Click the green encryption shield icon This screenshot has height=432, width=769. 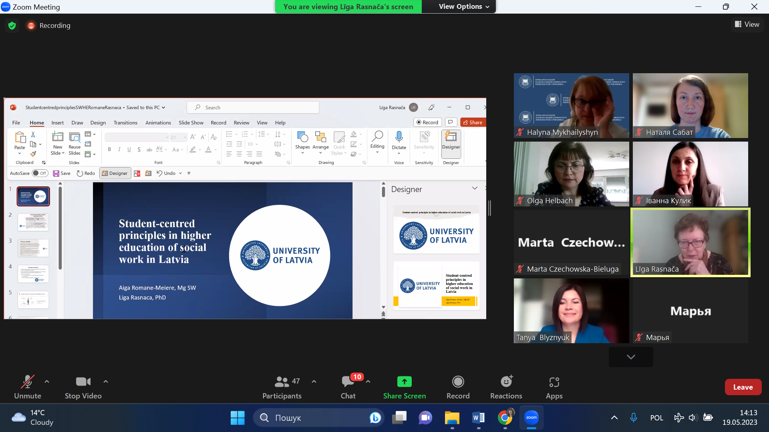[12, 26]
